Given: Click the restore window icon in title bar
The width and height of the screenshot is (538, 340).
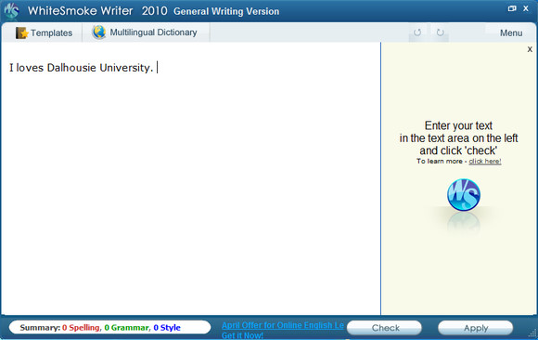Looking at the screenshot, I should coord(512,8).
